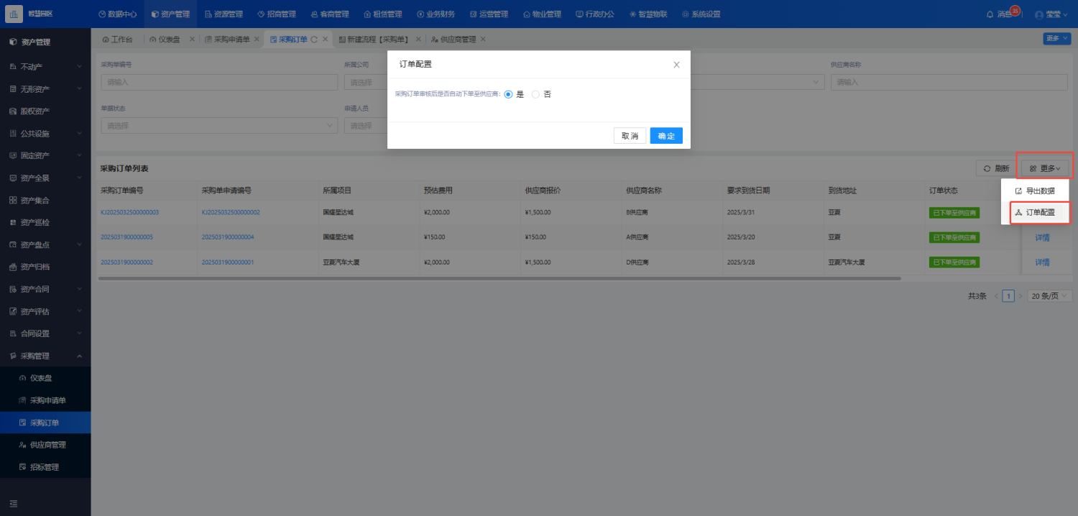The width and height of the screenshot is (1078, 516).
Task: Expand the 不动产 sidebar group
Action: point(45,67)
